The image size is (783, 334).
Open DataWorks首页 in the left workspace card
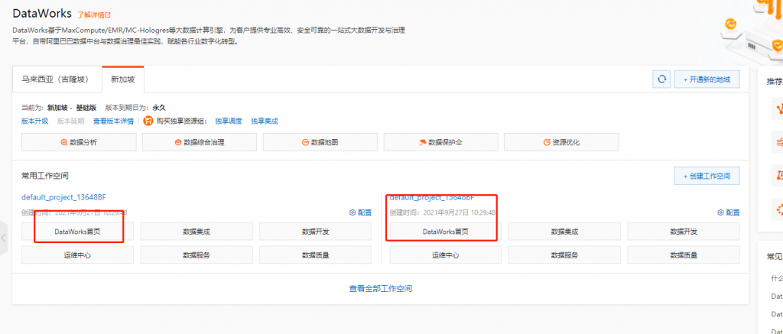pos(77,232)
